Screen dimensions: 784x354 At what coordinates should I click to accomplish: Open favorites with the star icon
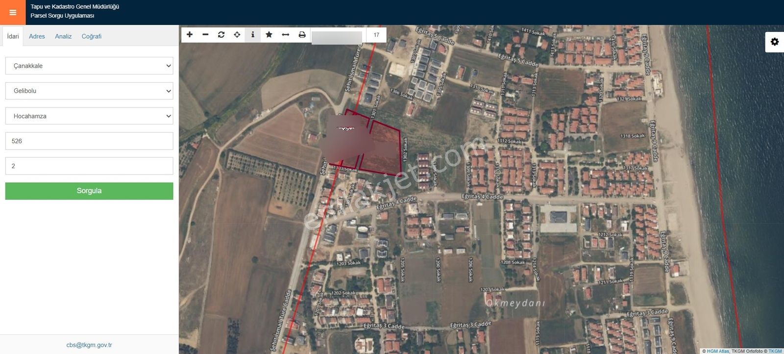click(x=269, y=35)
